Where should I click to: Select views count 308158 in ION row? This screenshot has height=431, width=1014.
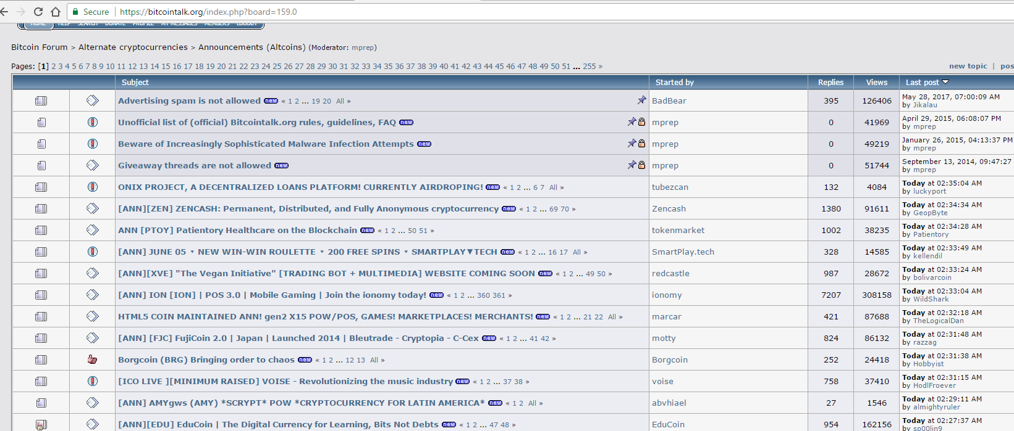pos(876,295)
